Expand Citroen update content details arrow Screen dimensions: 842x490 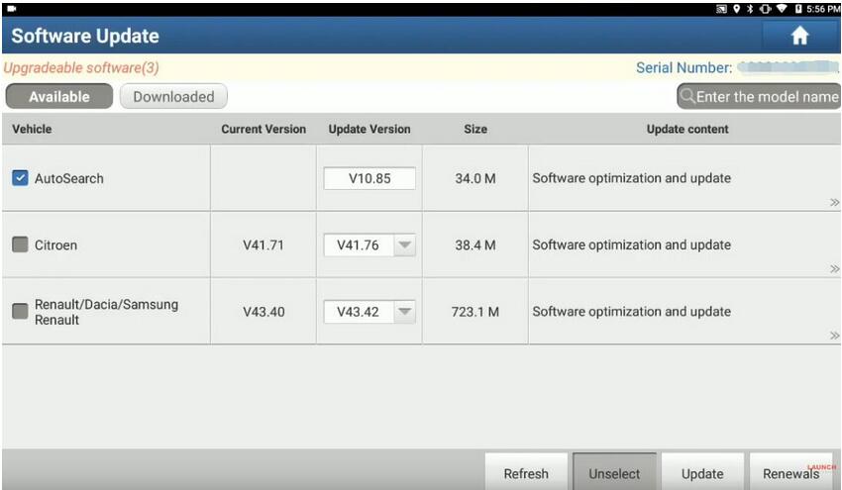834,269
